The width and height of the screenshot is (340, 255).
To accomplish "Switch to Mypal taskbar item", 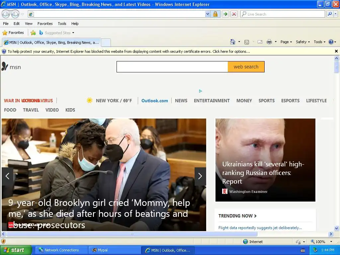I will tap(115, 250).
